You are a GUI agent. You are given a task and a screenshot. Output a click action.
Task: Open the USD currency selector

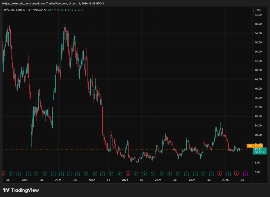pos(260,10)
